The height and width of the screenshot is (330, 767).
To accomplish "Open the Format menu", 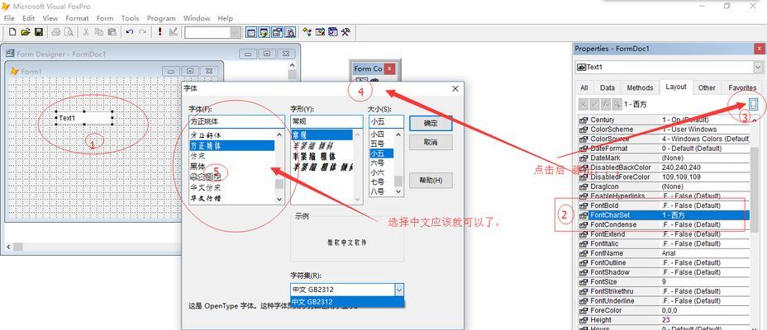I will (x=78, y=18).
